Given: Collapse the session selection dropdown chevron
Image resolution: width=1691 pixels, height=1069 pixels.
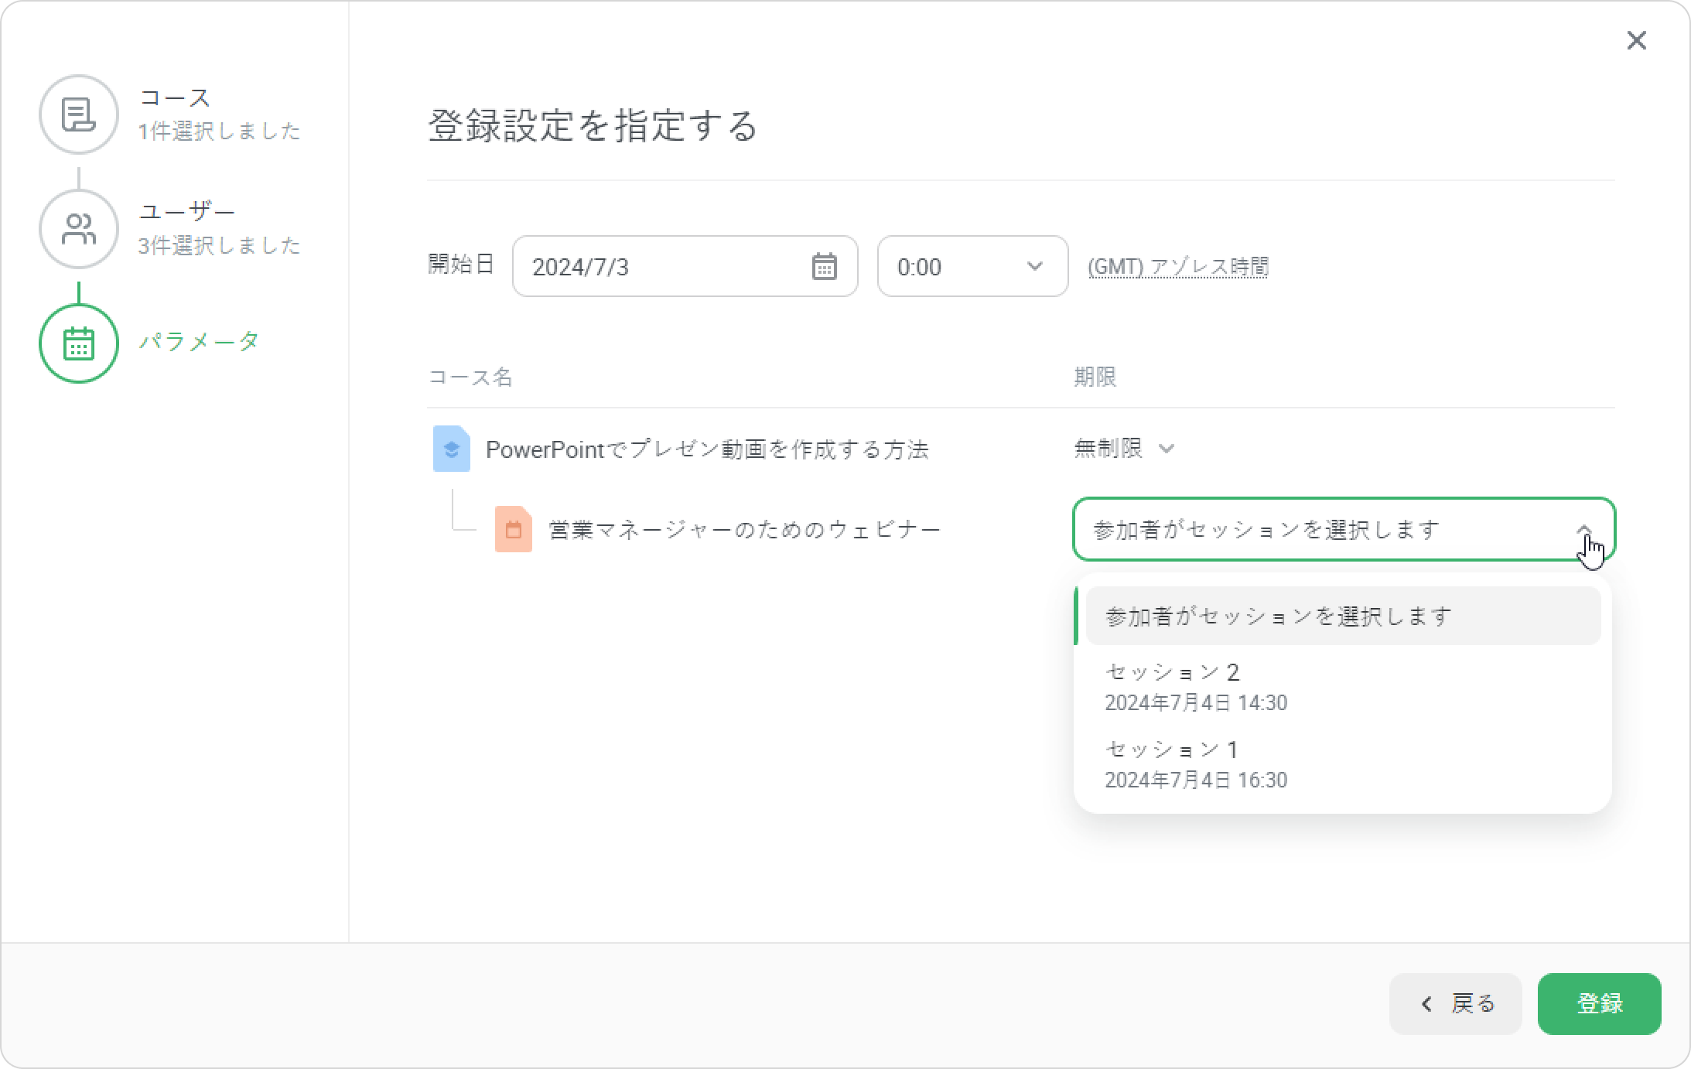Looking at the screenshot, I should (x=1583, y=530).
